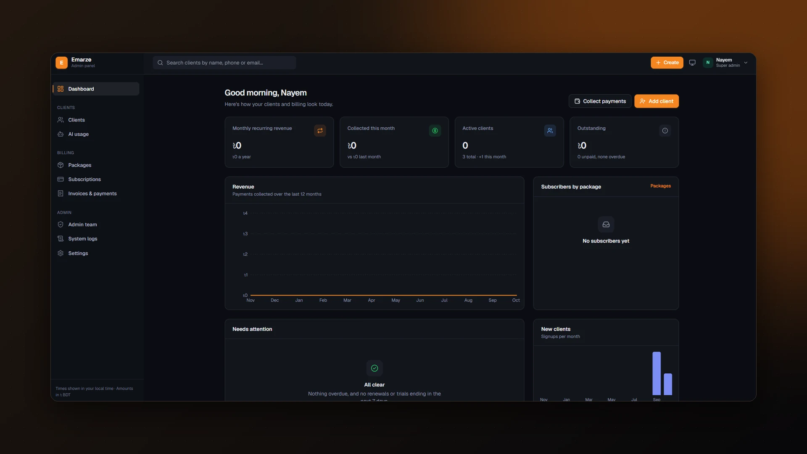Open Invoices & payments

(96, 194)
